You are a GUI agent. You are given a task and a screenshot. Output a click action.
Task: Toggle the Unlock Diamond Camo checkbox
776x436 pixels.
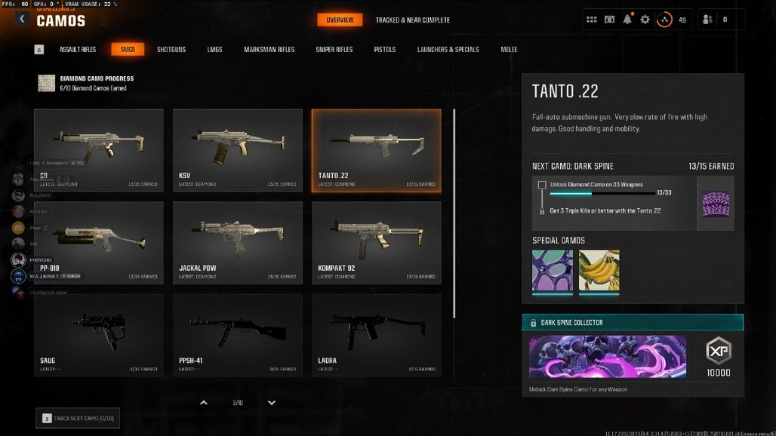pyautogui.click(x=542, y=185)
